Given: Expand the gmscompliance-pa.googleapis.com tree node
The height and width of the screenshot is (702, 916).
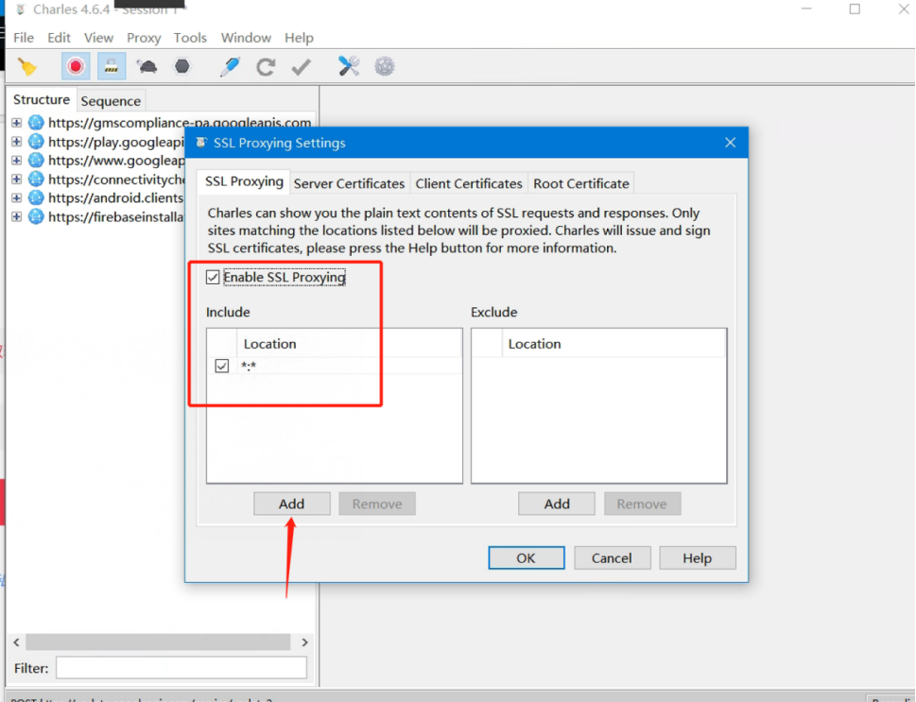Looking at the screenshot, I should (16, 123).
